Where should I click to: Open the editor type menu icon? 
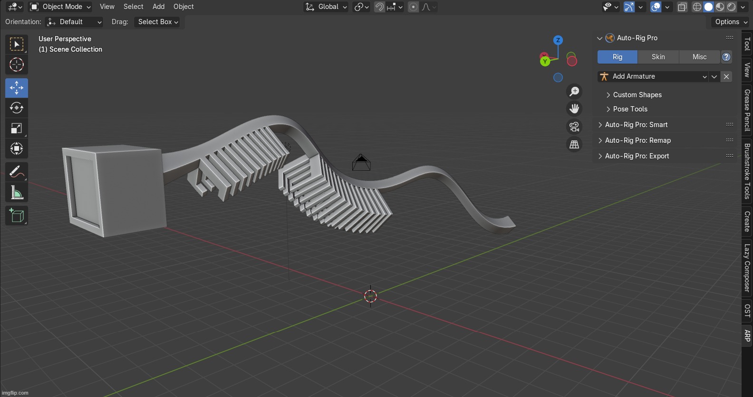pyautogui.click(x=15, y=7)
